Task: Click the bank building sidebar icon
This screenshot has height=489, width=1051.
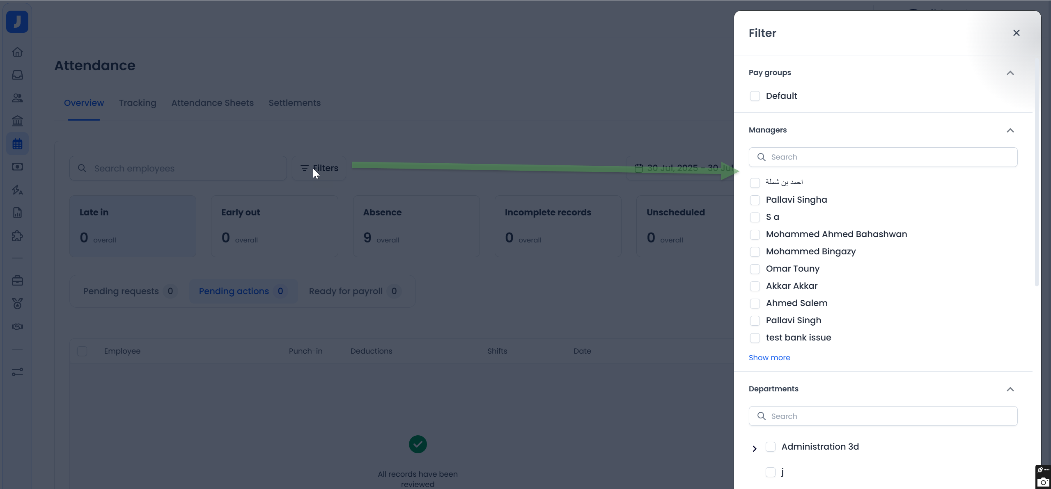Action: click(x=17, y=121)
